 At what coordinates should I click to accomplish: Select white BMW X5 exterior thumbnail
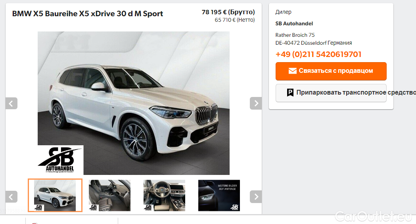pos(55,196)
